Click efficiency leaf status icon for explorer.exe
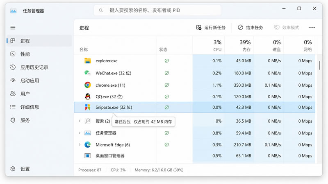 (x=166, y=61)
